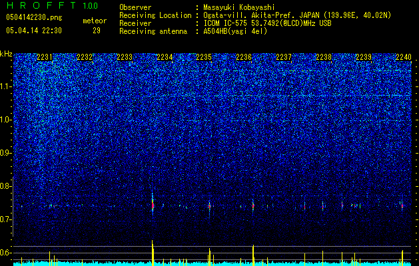Image resolution: width=419 pixels, height=266 pixels.
Task: Click the 2232 time marker
Action: (x=85, y=57)
